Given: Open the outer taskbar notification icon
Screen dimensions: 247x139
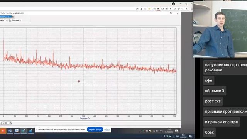Looking at the screenshot, I should tap(190, 136).
